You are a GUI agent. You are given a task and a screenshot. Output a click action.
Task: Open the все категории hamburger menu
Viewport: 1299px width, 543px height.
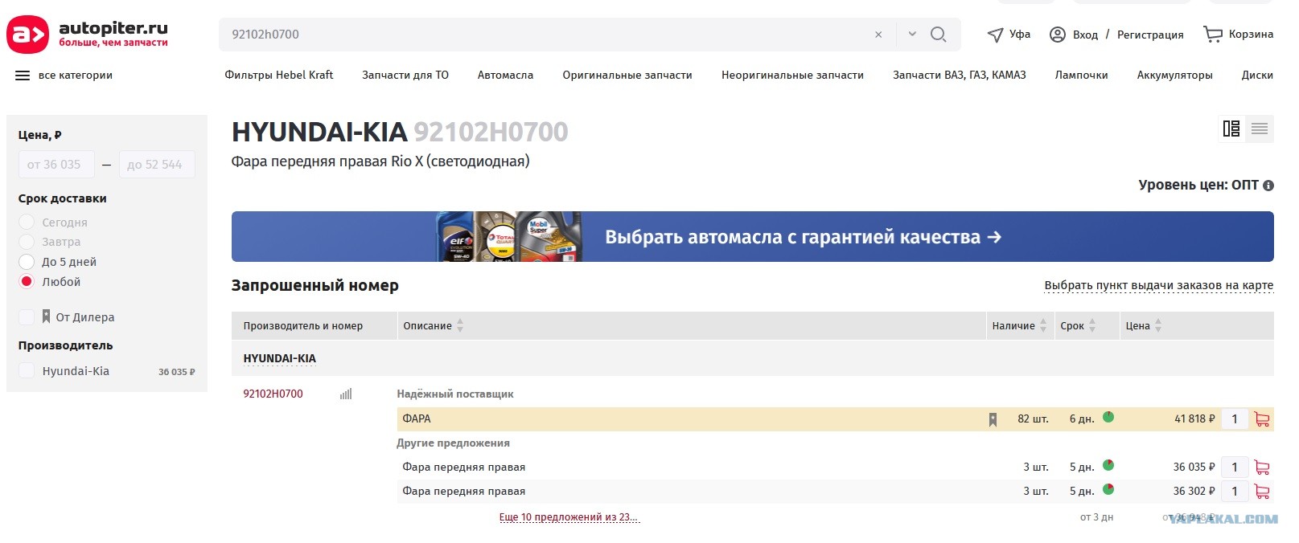coord(23,76)
